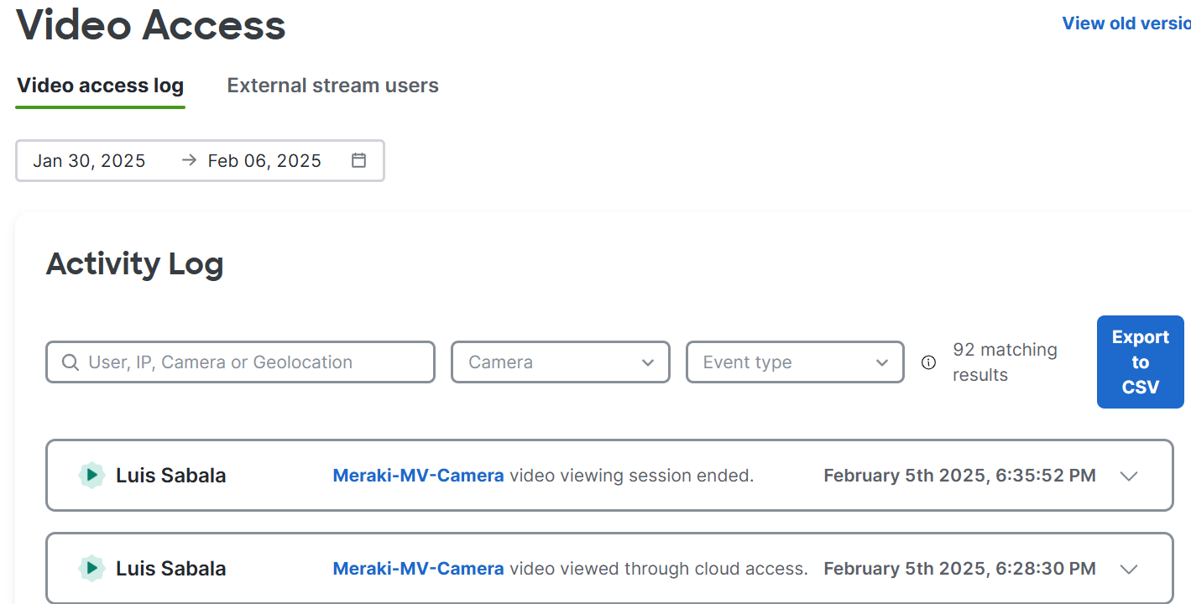Click the info icon beside matching results
The width and height of the screenshot is (1191, 604).
coord(928,362)
